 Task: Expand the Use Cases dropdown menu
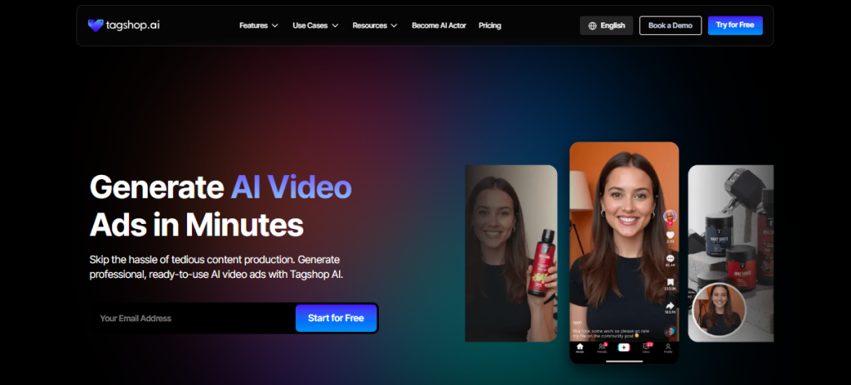(x=315, y=26)
